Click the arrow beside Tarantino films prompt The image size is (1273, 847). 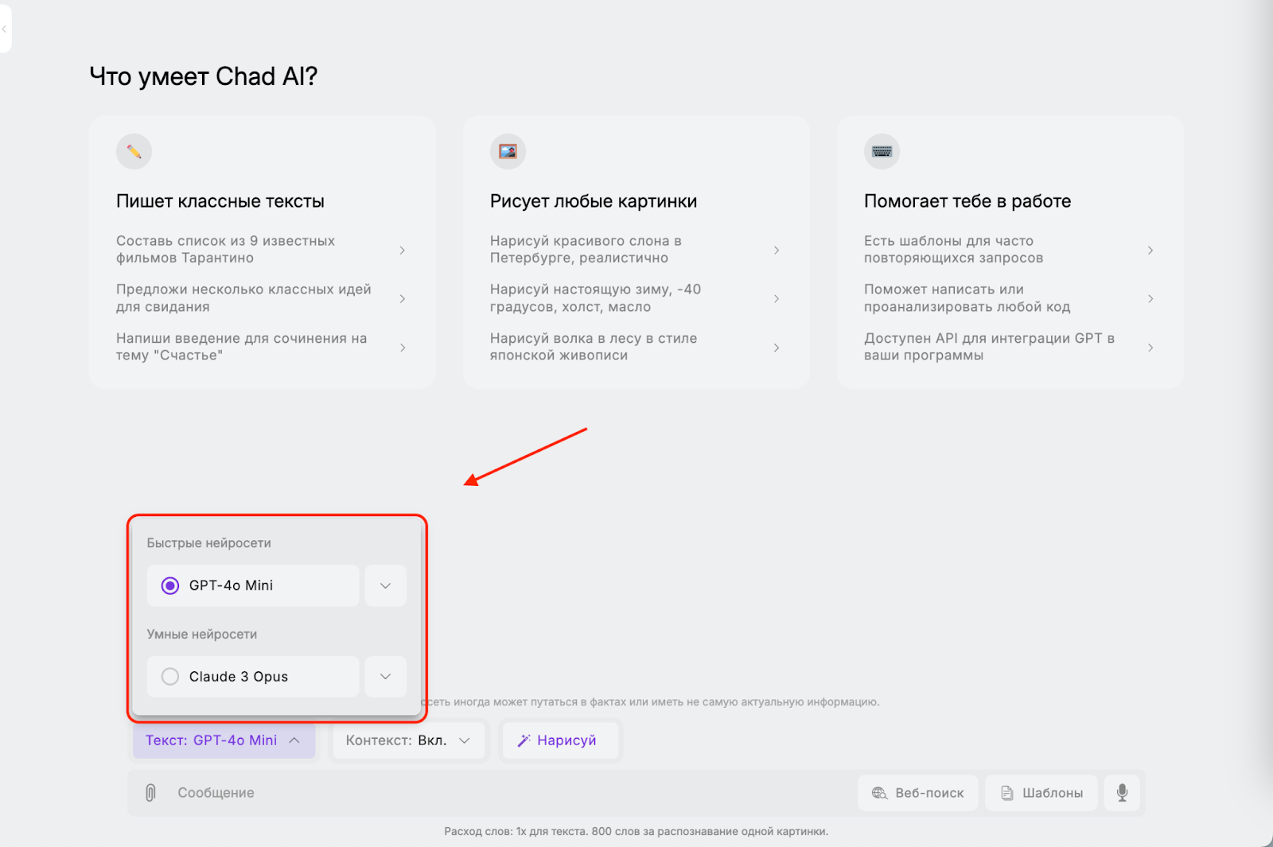[403, 250]
